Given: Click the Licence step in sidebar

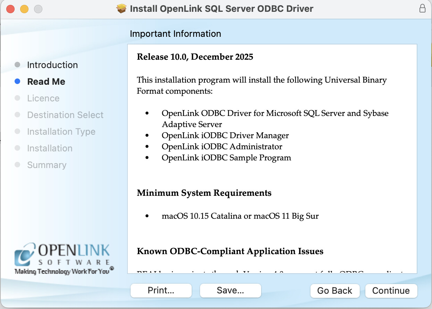Looking at the screenshot, I should (x=43, y=98).
